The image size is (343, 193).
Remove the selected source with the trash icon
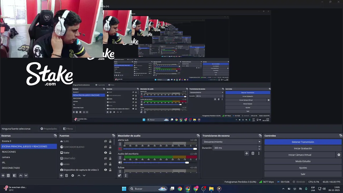[66, 176]
